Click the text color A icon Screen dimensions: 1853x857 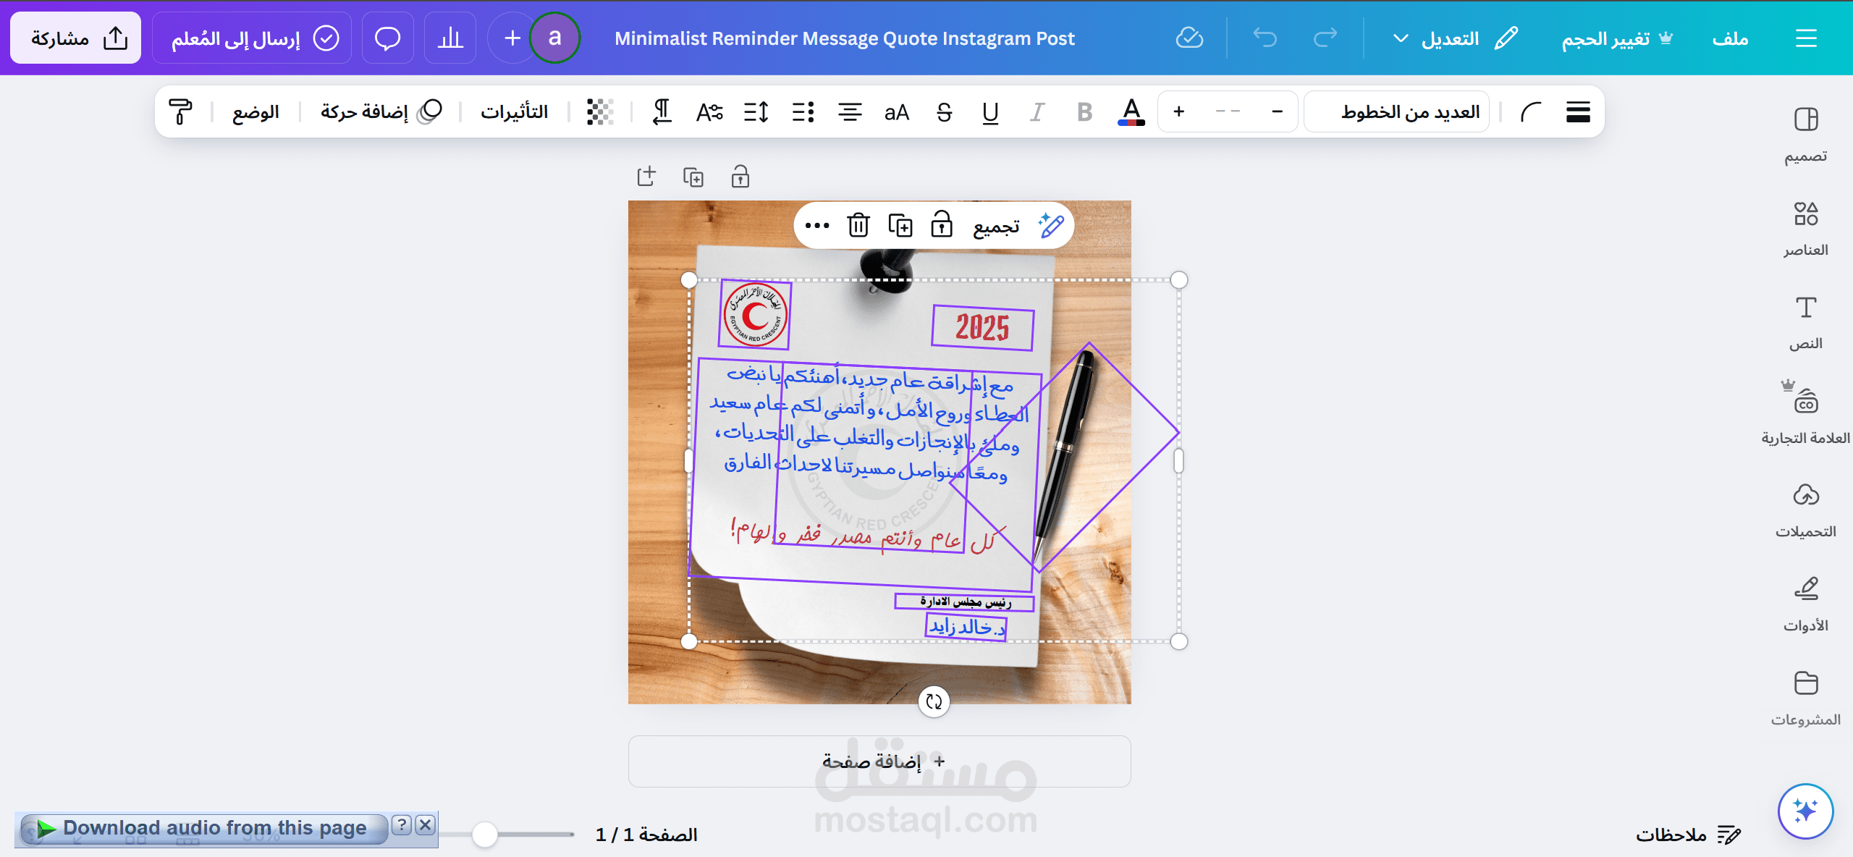[x=1131, y=112]
